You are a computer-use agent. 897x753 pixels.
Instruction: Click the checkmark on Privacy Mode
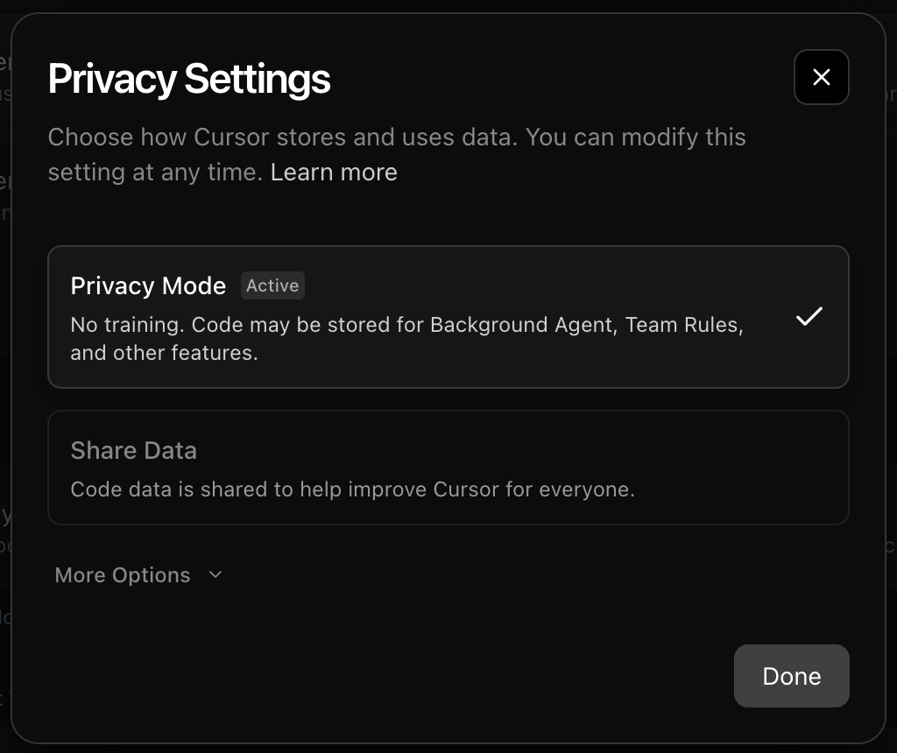tap(809, 316)
